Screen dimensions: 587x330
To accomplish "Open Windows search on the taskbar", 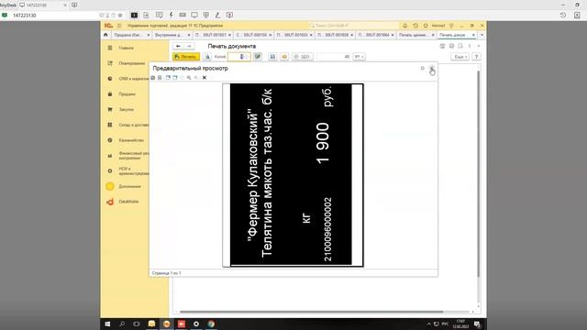I will (x=122, y=324).
